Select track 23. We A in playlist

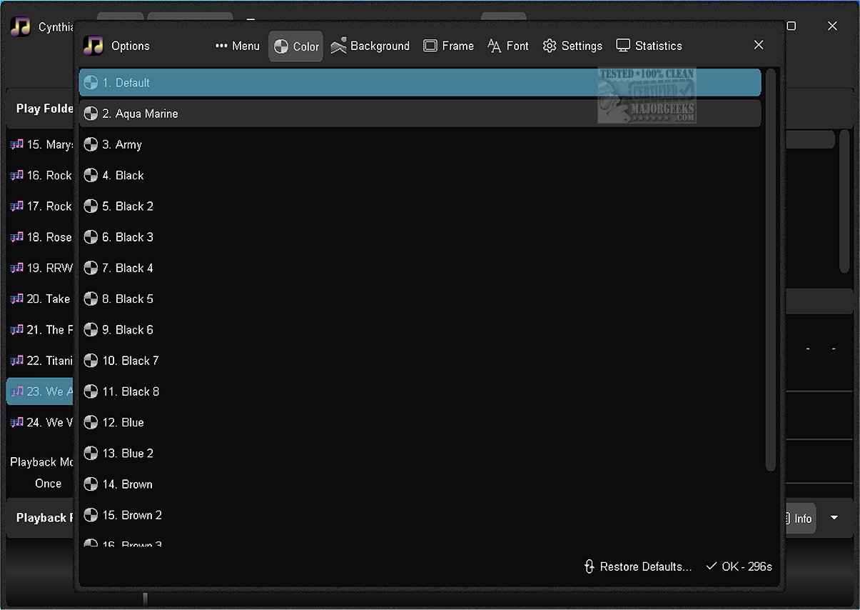click(41, 391)
